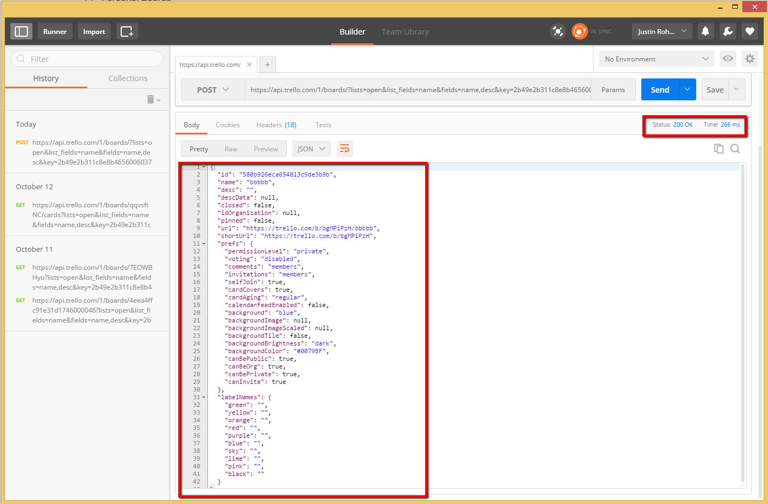Open the notifications bell
The width and height of the screenshot is (768, 504).
click(x=705, y=31)
